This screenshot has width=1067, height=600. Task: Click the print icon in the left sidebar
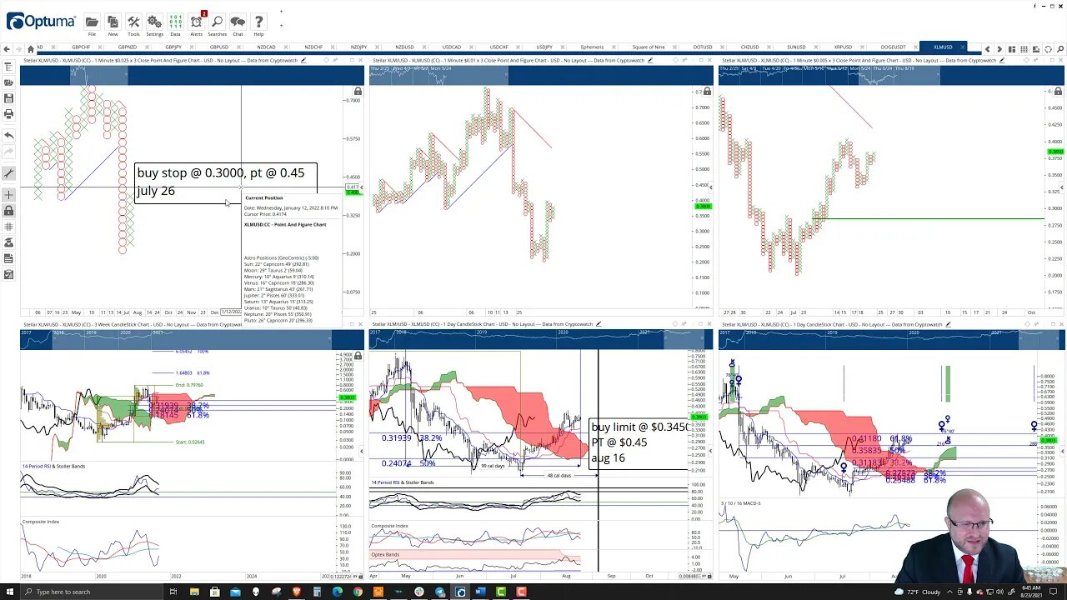click(8, 113)
